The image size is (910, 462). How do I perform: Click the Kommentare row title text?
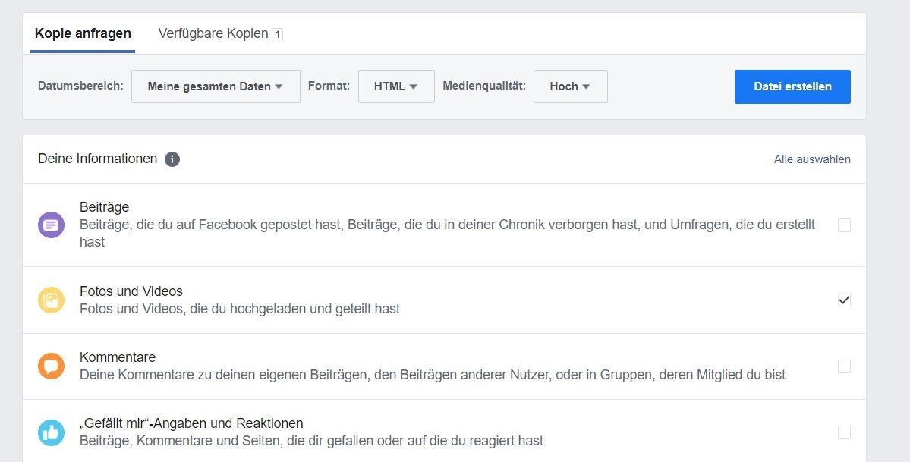118,357
